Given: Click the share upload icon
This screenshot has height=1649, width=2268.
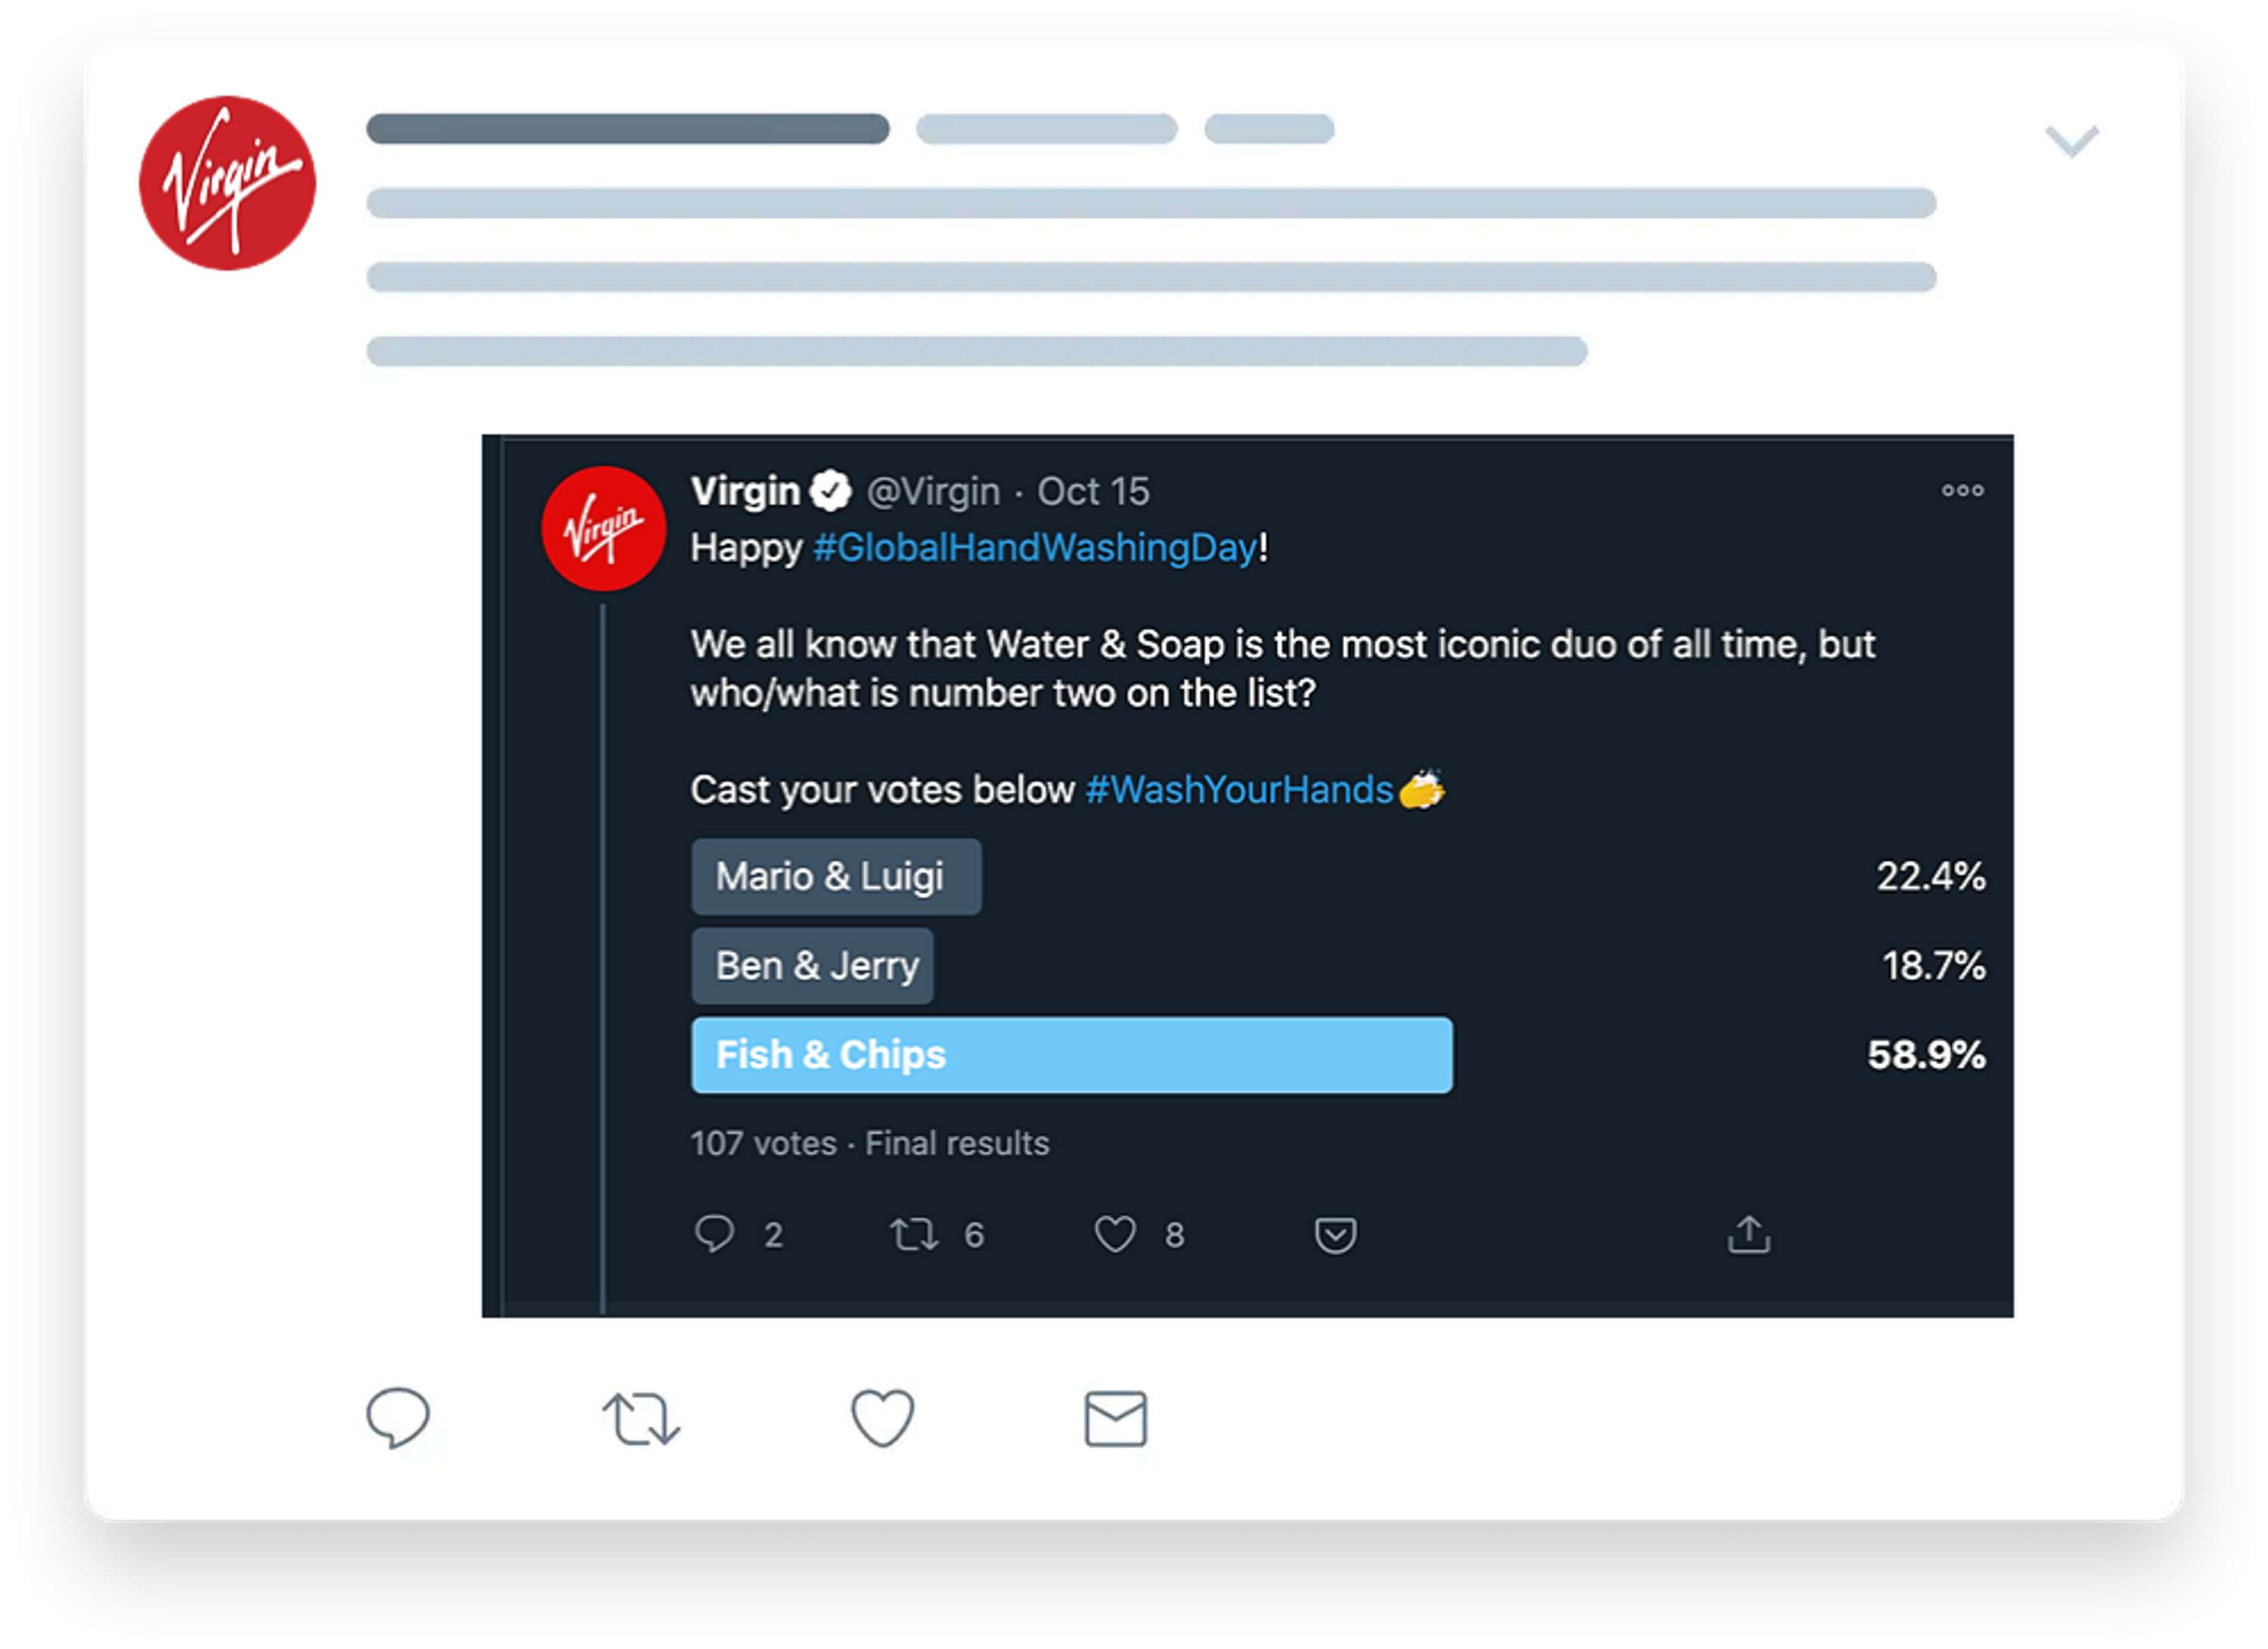Looking at the screenshot, I should point(1748,1234).
